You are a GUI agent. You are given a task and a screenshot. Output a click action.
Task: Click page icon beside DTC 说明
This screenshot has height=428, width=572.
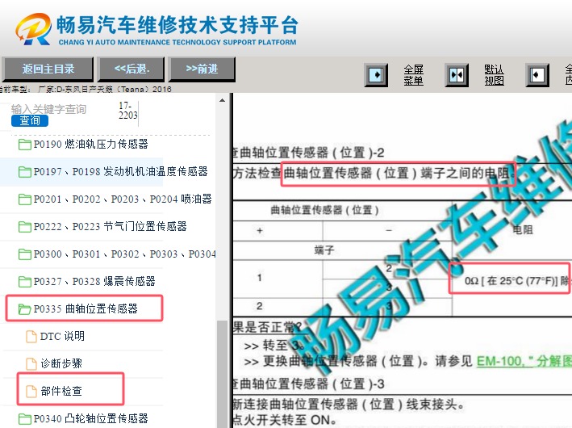(31, 336)
